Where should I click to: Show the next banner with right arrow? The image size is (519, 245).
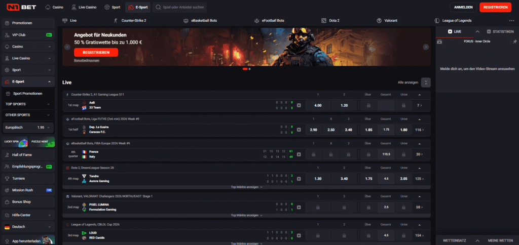426,47
